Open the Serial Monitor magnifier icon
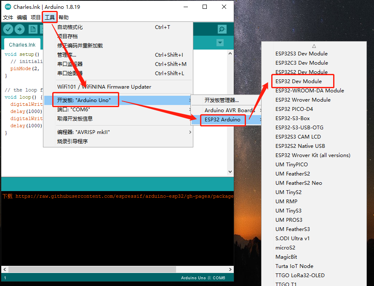The height and width of the screenshot is (286, 374). [222, 29]
